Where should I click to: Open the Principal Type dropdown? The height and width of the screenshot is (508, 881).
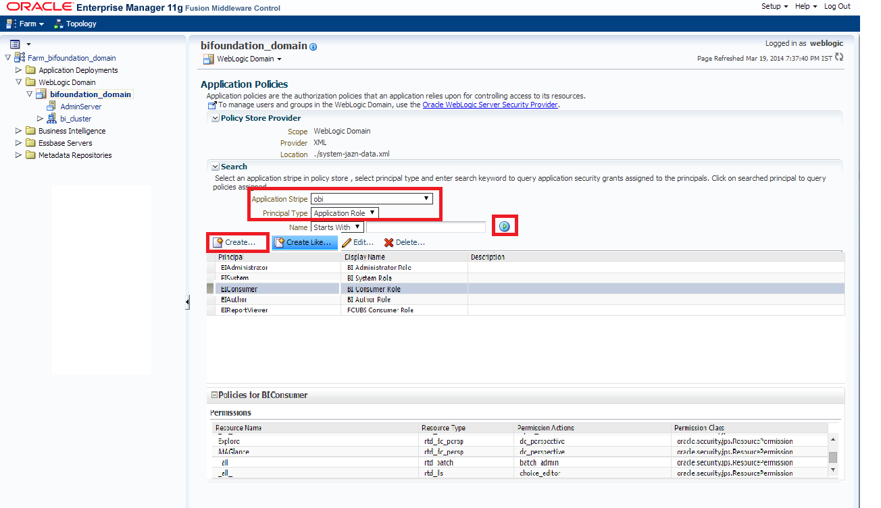(x=345, y=213)
